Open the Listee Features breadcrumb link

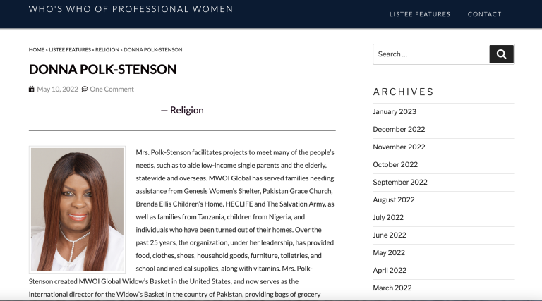pos(70,50)
